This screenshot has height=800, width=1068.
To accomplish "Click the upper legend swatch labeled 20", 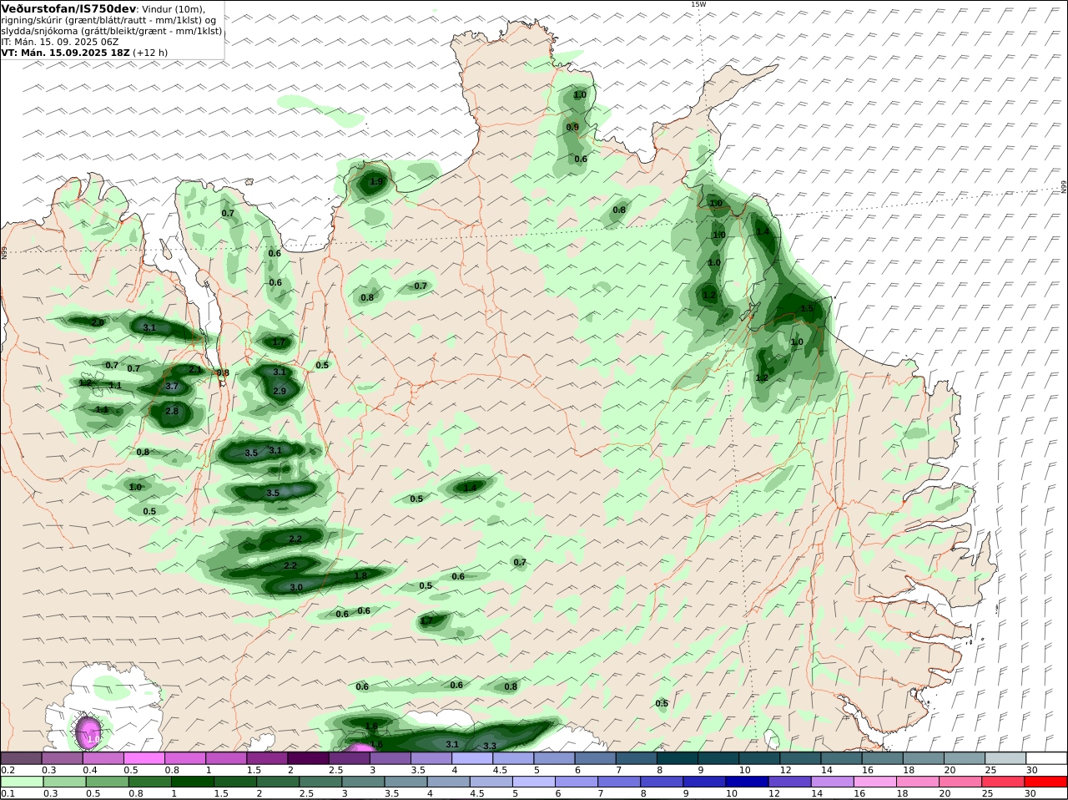I will [x=966, y=757].
